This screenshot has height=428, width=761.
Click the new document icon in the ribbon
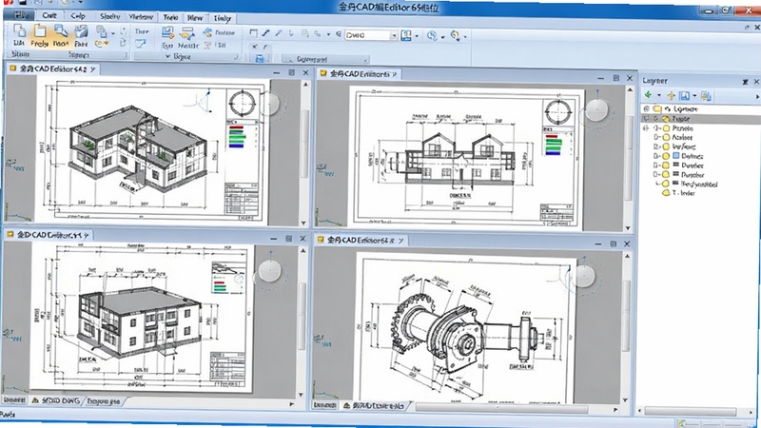click(19, 30)
